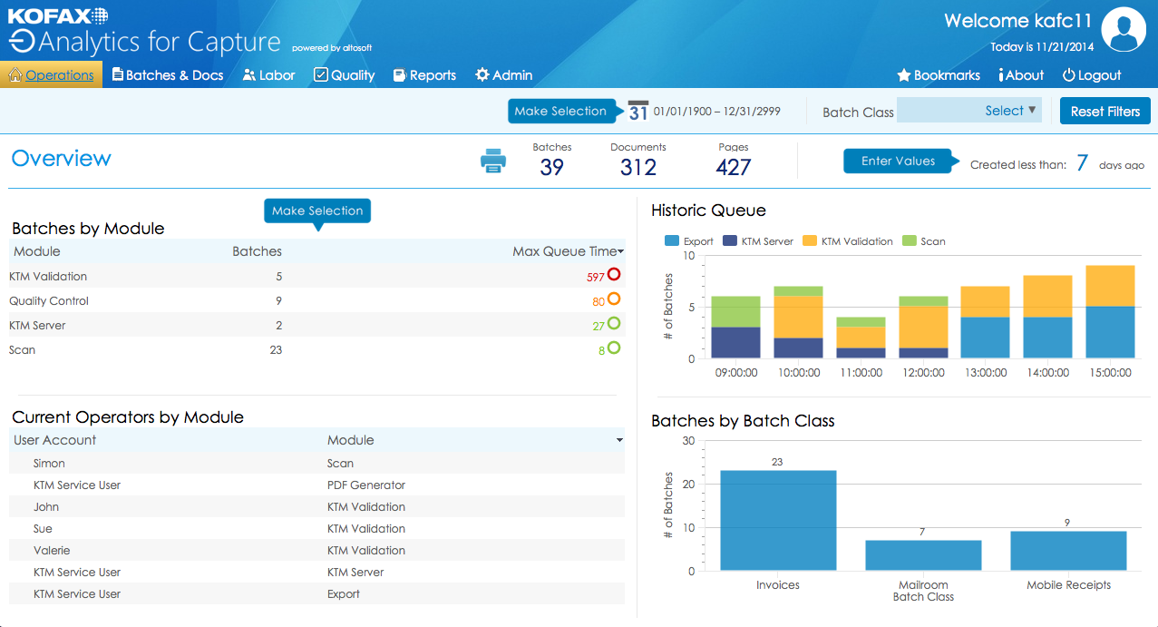Toggle the Scan legend swatch

[910, 241]
